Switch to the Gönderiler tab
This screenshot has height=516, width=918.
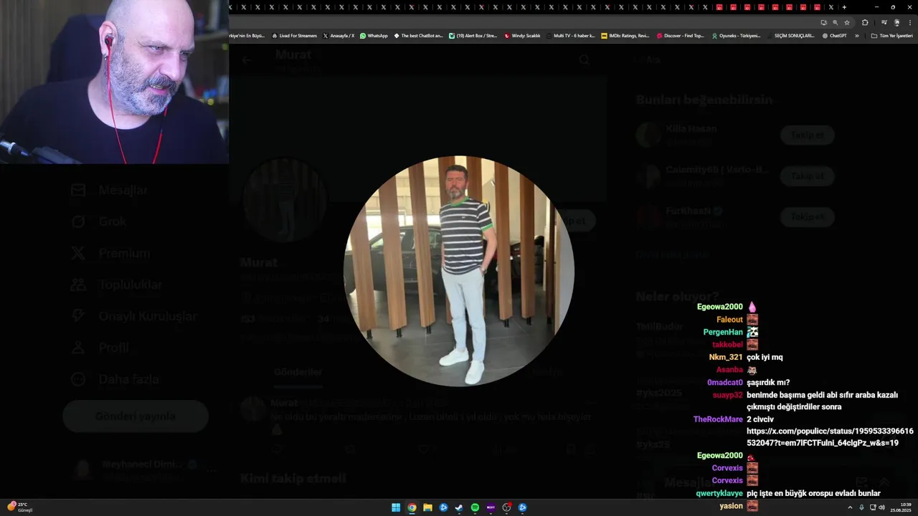pyautogui.click(x=298, y=372)
